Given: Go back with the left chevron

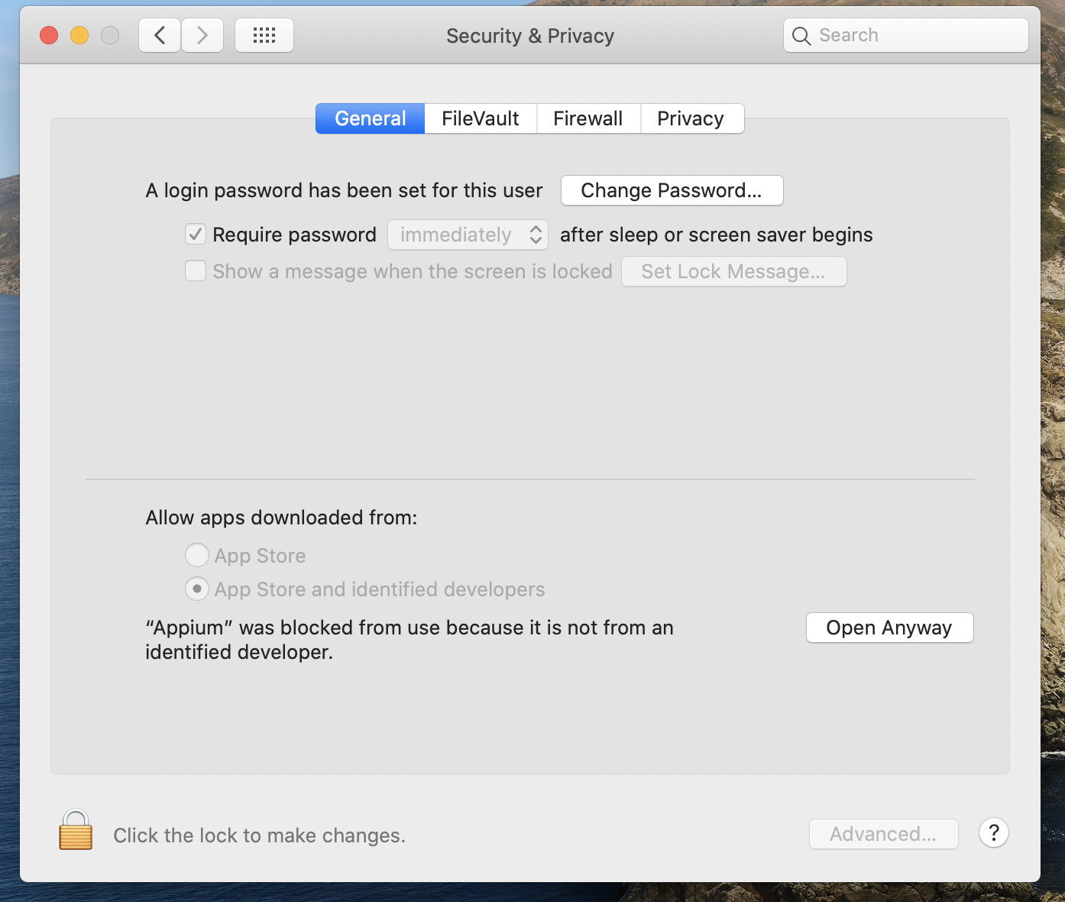Looking at the screenshot, I should click(x=160, y=35).
